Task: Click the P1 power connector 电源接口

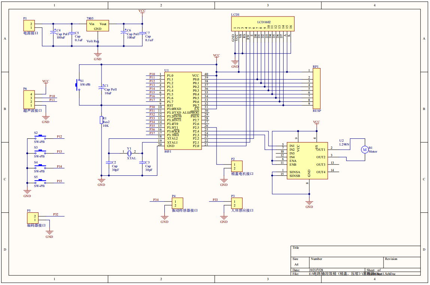Action: 29,26
